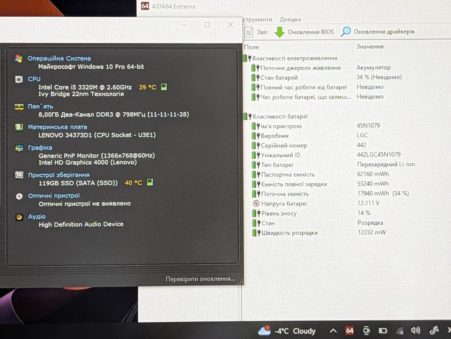Open Оновлення драйверів magnifier icon

[x=346, y=32]
